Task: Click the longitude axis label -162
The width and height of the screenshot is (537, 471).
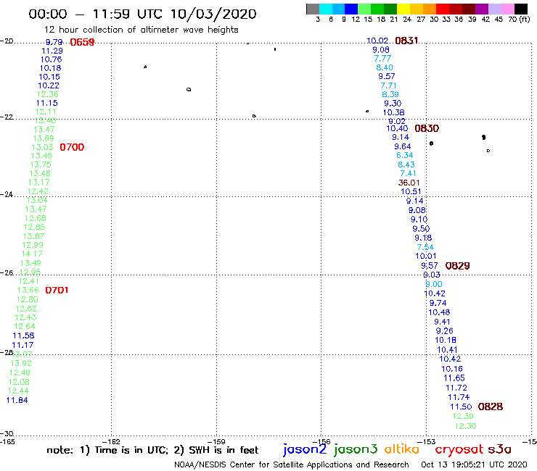Action: [x=111, y=441]
